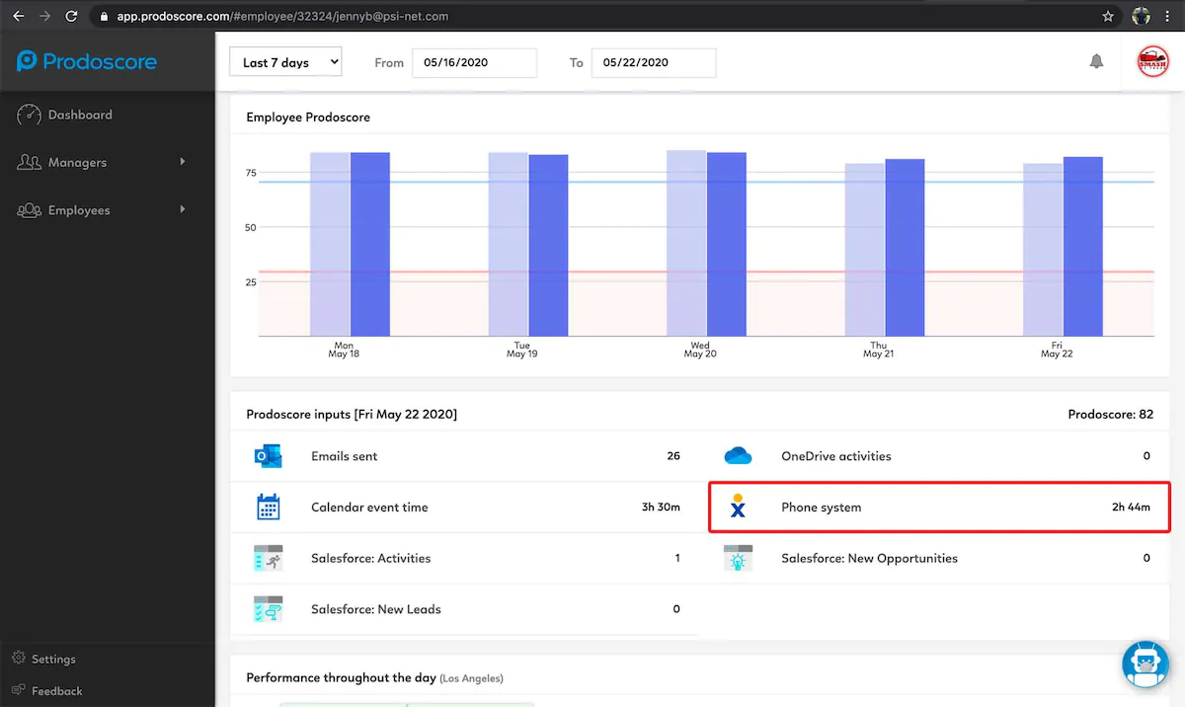
Task: Go to Dashboard in sidebar
Action: coord(79,115)
